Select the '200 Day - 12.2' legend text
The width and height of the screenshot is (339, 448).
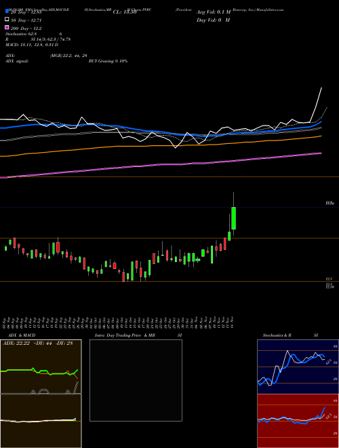pyautogui.click(x=26, y=29)
